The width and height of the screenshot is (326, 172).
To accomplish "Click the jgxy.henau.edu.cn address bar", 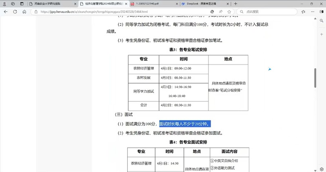I will [x=122, y=11].
